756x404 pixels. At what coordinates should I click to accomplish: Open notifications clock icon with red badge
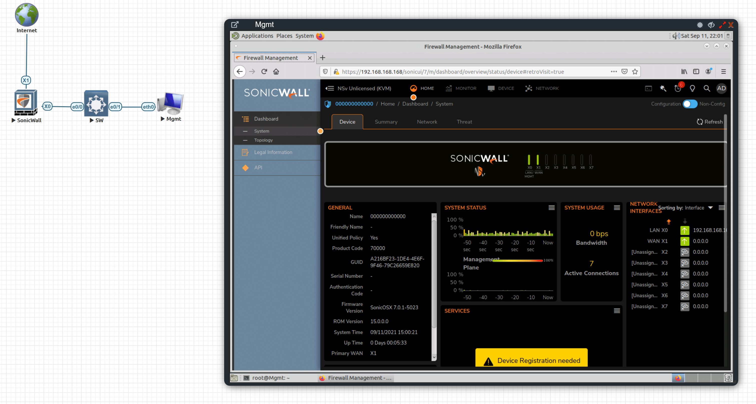tap(678, 88)
